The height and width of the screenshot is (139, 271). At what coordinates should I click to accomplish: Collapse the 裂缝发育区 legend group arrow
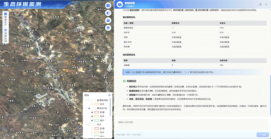86,100
